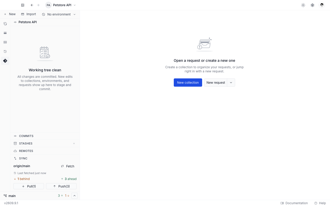Open the History sidebar icon
Viewport: 330px width, 206px height.
(x=5, y=51)
